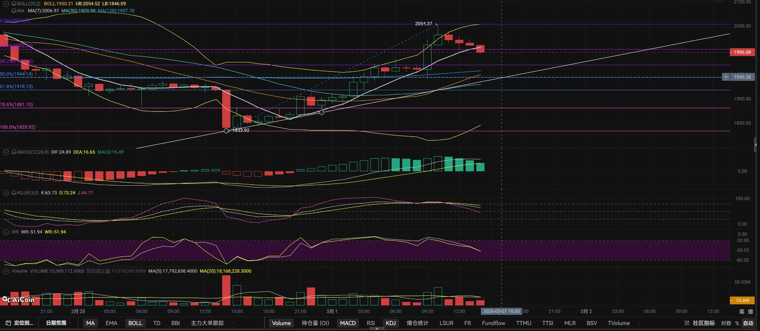Image resolution: width=760 pixels, height=331 pixels.
Task: Toggle the EMA main indicator
Action: (111, 323)
